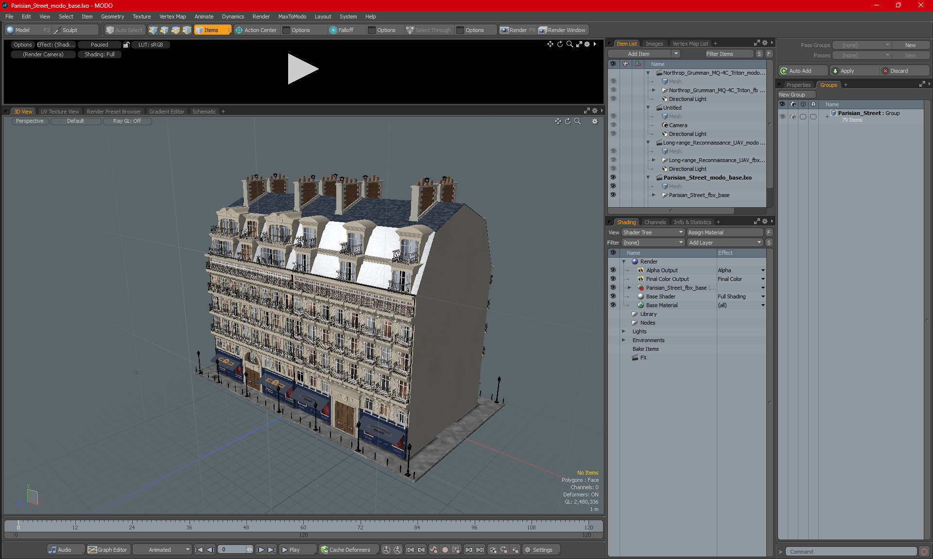Open the Texture menu

click(x=141, y=16)
